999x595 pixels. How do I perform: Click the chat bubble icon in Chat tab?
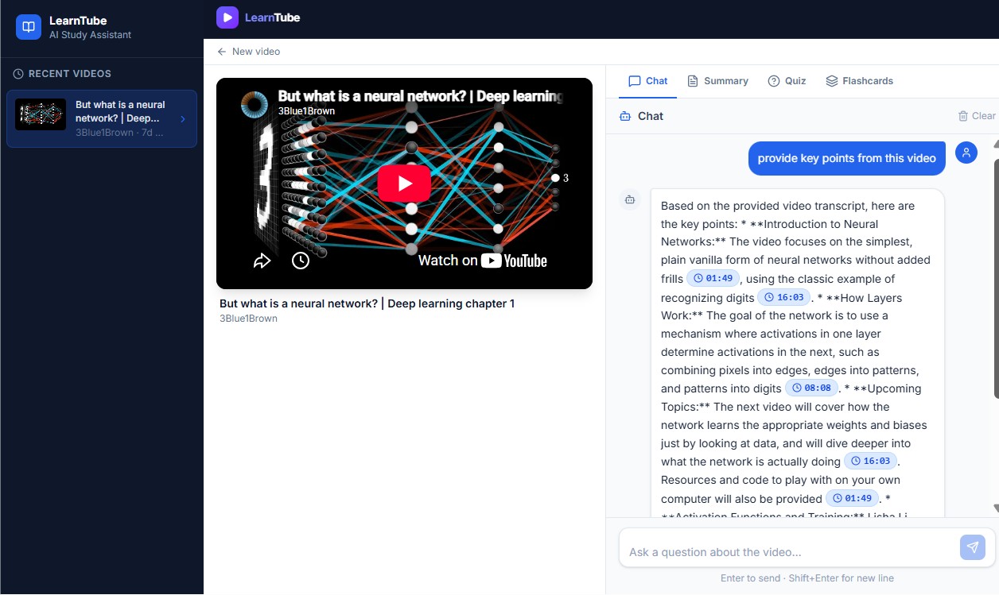[x=634, y=81]
